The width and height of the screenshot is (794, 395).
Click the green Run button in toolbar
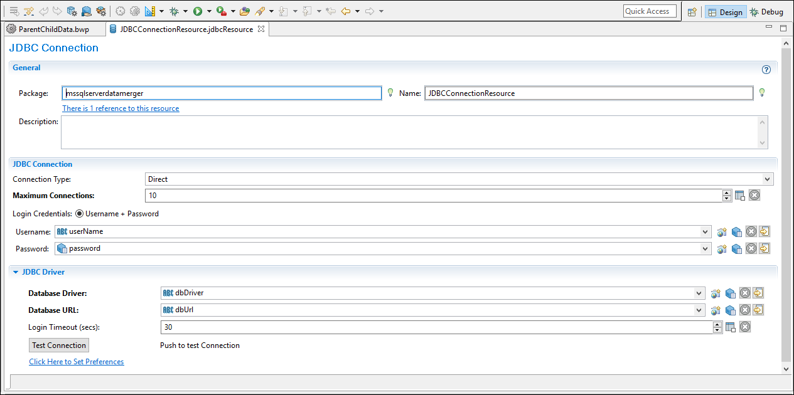point(198,11)
